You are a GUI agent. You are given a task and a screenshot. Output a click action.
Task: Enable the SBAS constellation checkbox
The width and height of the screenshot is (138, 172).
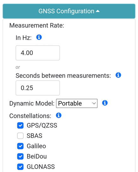20,136
